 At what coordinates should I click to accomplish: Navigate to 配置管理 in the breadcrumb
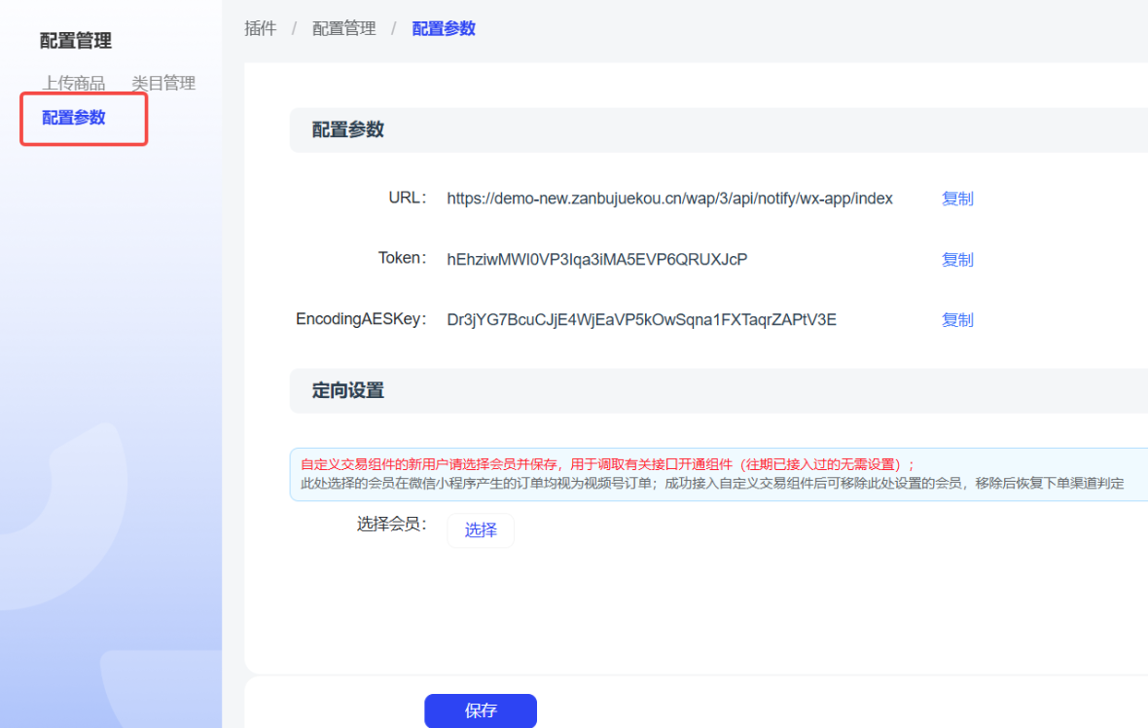point(343,29)
